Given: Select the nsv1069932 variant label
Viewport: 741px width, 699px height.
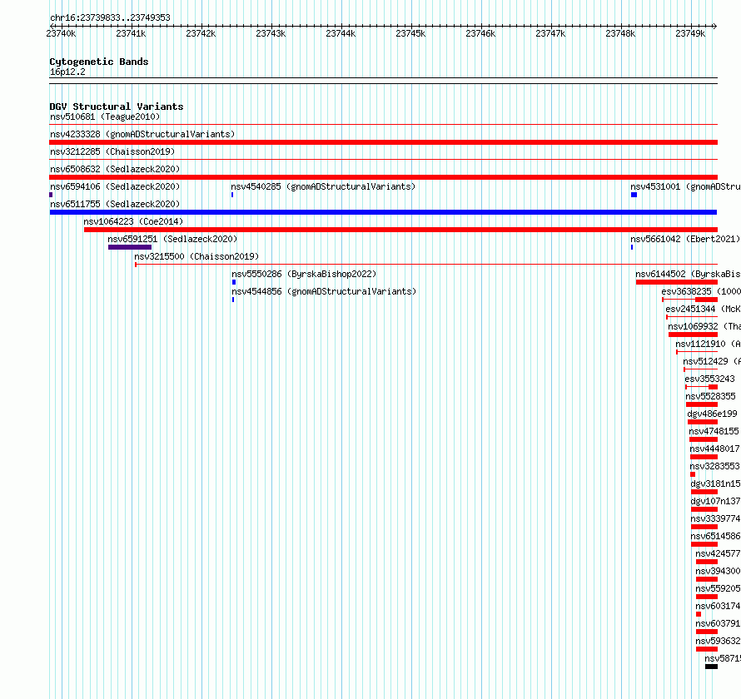Looking at the screenshot, I should coord(704,326).
